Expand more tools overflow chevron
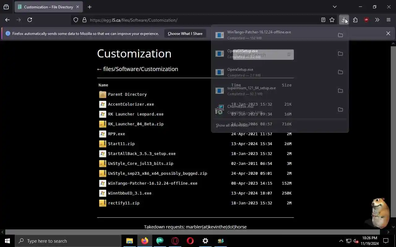 click(377, 20)
